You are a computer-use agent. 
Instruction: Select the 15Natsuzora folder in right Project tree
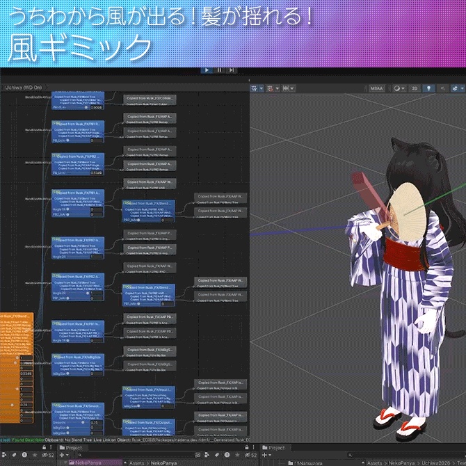click(305, 463)
